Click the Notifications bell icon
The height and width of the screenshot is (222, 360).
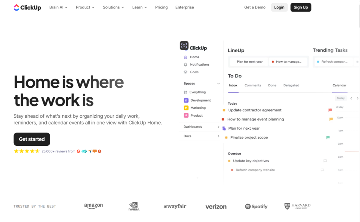tap(186, 65)
